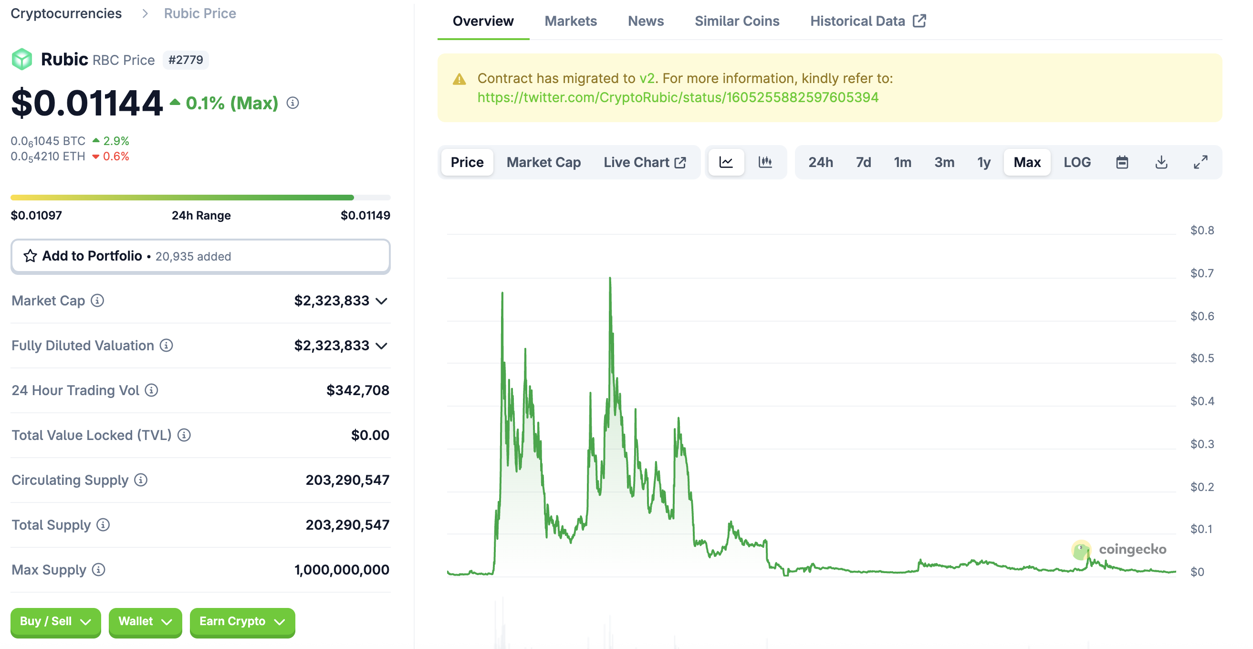The width and height of the screenshot is (1253, 649).
Task: Toggle LOG scale on chart
Action: (1077, 162)
